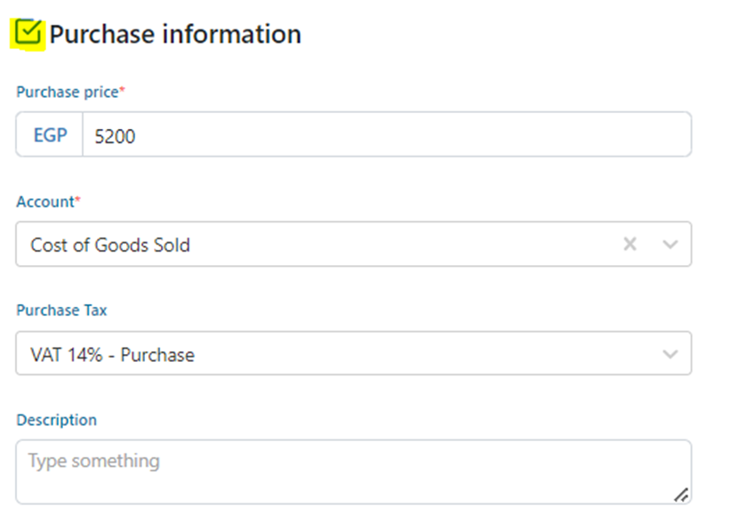Screen dimensions: 738x531
Task: Select the Cost of Goods Sold text
Action: click(110, 245)
